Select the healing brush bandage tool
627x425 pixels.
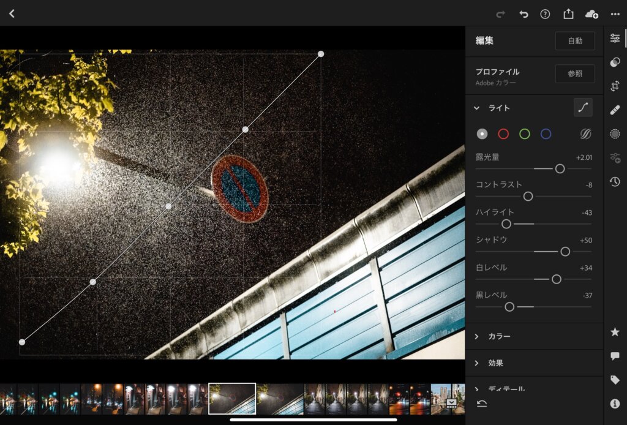(615, 110)
